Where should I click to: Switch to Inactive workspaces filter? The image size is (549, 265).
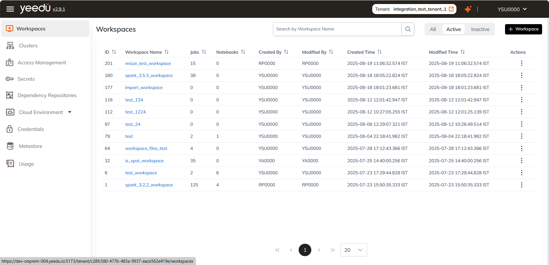click(480, 29)
